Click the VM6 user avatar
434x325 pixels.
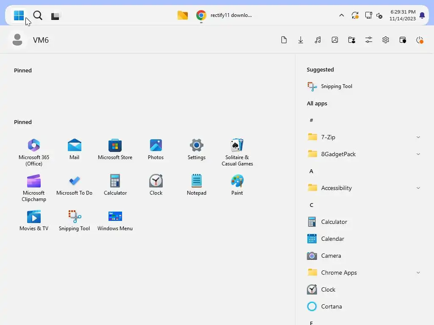17,40
